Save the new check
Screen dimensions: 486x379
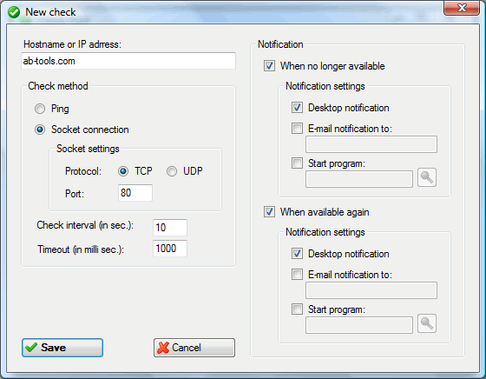pyautogui.click(x=62, y=348)
